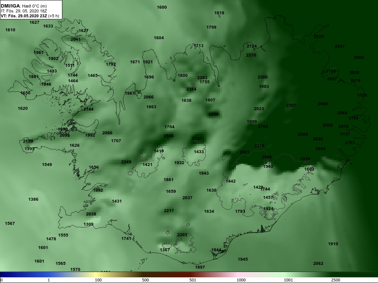Click the map value '1792'
The height and width of the screenshot is (283, 378).
[111, 64]
